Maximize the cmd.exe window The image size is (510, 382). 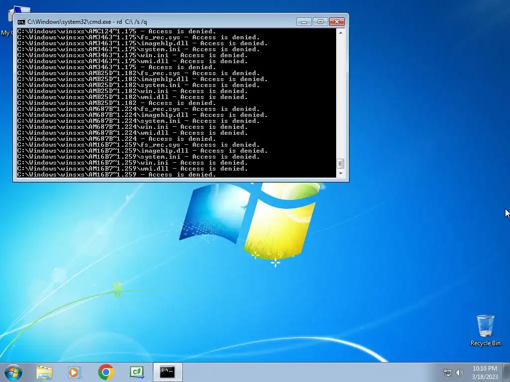320,22
